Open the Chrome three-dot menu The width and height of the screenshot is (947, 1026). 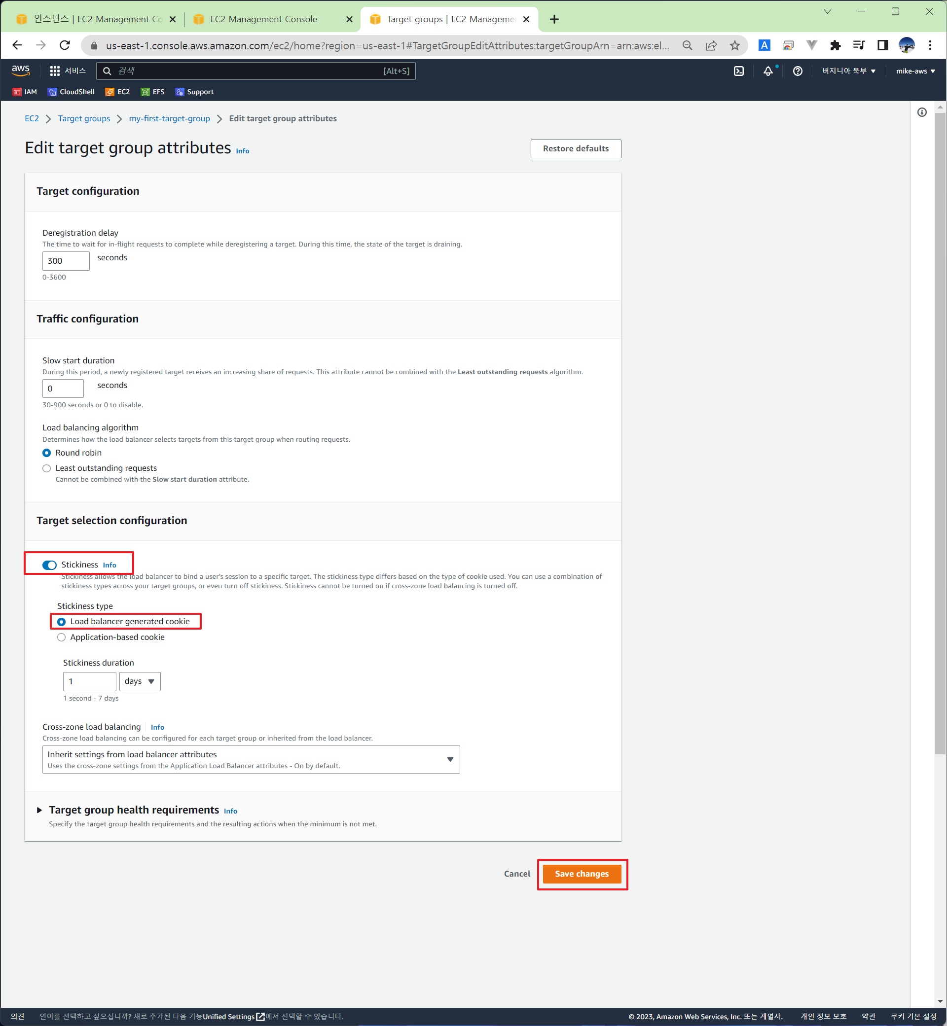(930, 45)
